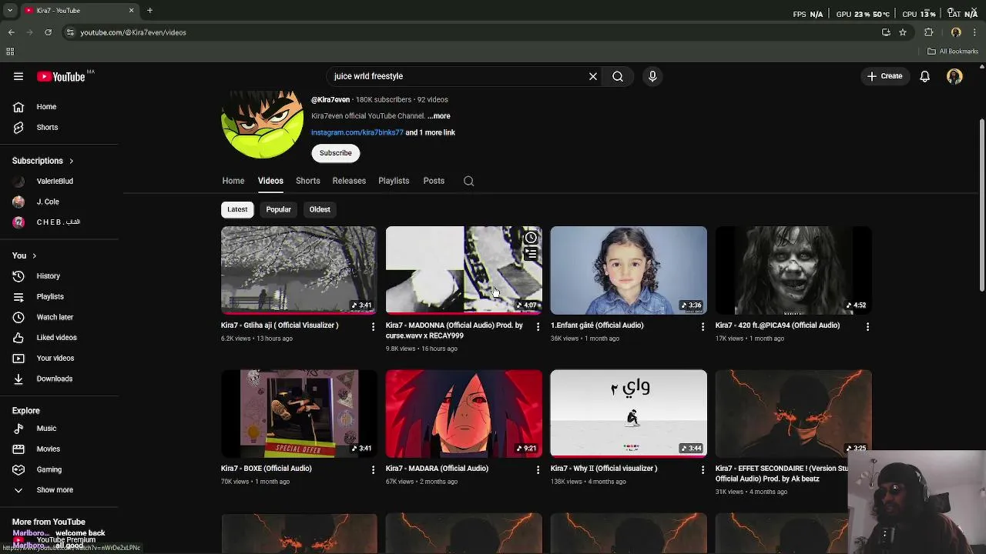Open the MADARA video thumbnail
Viewport: 986px width, 554px height.
(464, 413)
